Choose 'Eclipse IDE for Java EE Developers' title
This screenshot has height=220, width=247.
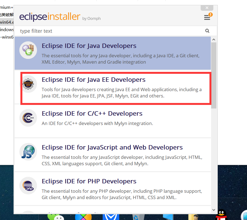coord(94,80)
